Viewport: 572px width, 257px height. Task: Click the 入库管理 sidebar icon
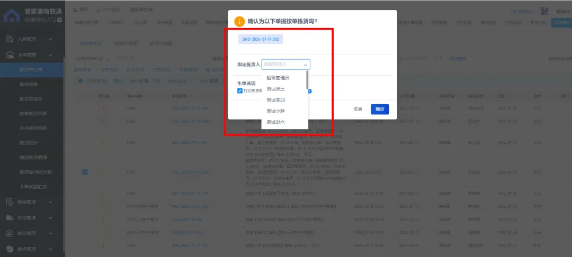pos(9,39)
